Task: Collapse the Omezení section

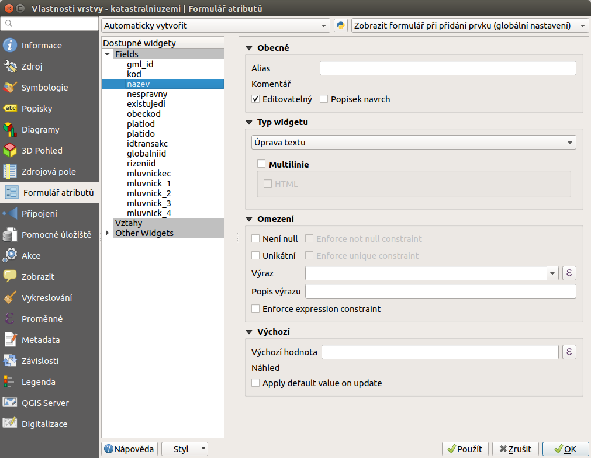Action: (249, 219)
